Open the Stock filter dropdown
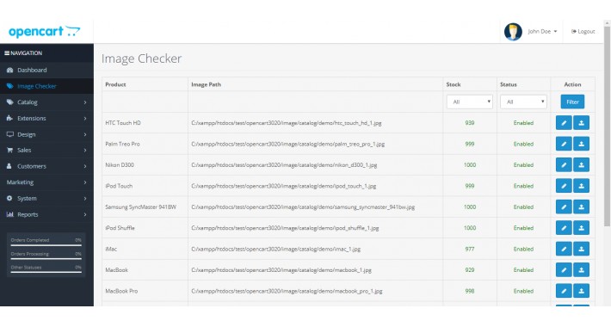The height and width of the screenshot is (327, 611). 470,102
